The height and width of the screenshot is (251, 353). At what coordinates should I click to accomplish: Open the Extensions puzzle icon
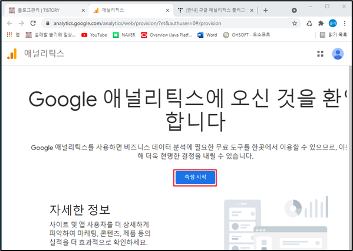click(x=321, y=23)
